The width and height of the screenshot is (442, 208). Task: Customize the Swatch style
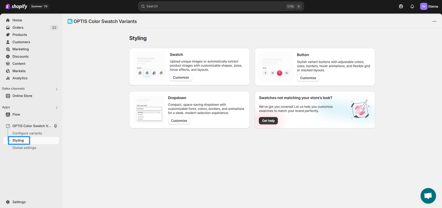pyautogui.click(x=181, y=77)
